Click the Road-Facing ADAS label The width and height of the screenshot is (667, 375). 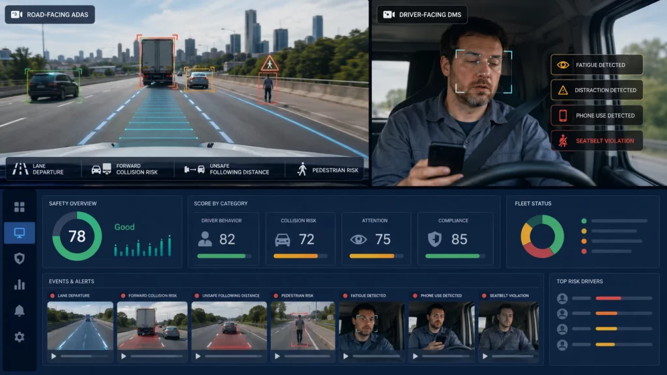click(57, 14)
